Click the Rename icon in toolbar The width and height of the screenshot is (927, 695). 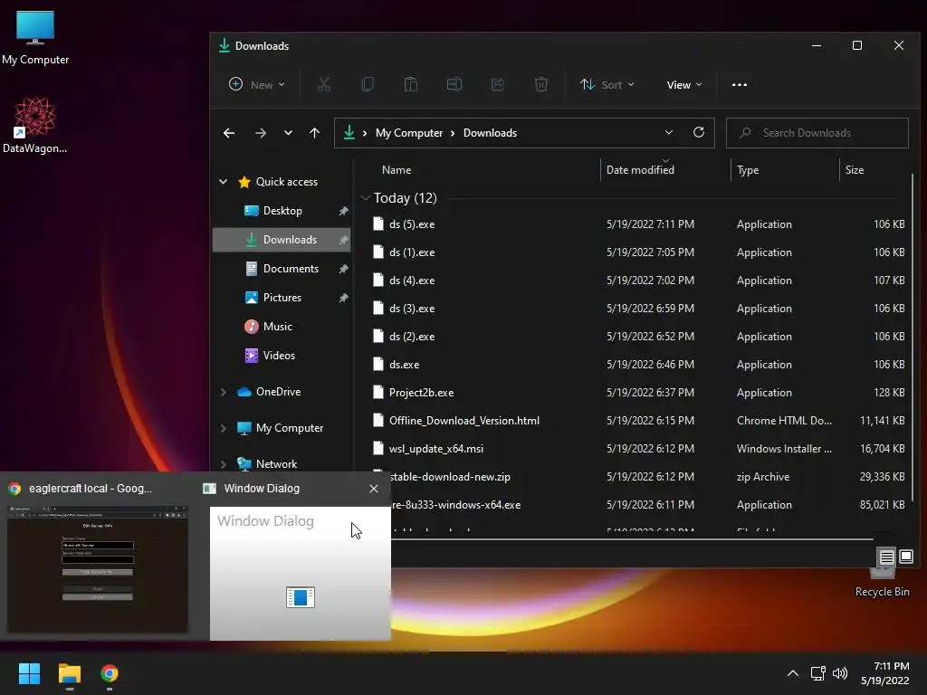(x=454, y=84)
